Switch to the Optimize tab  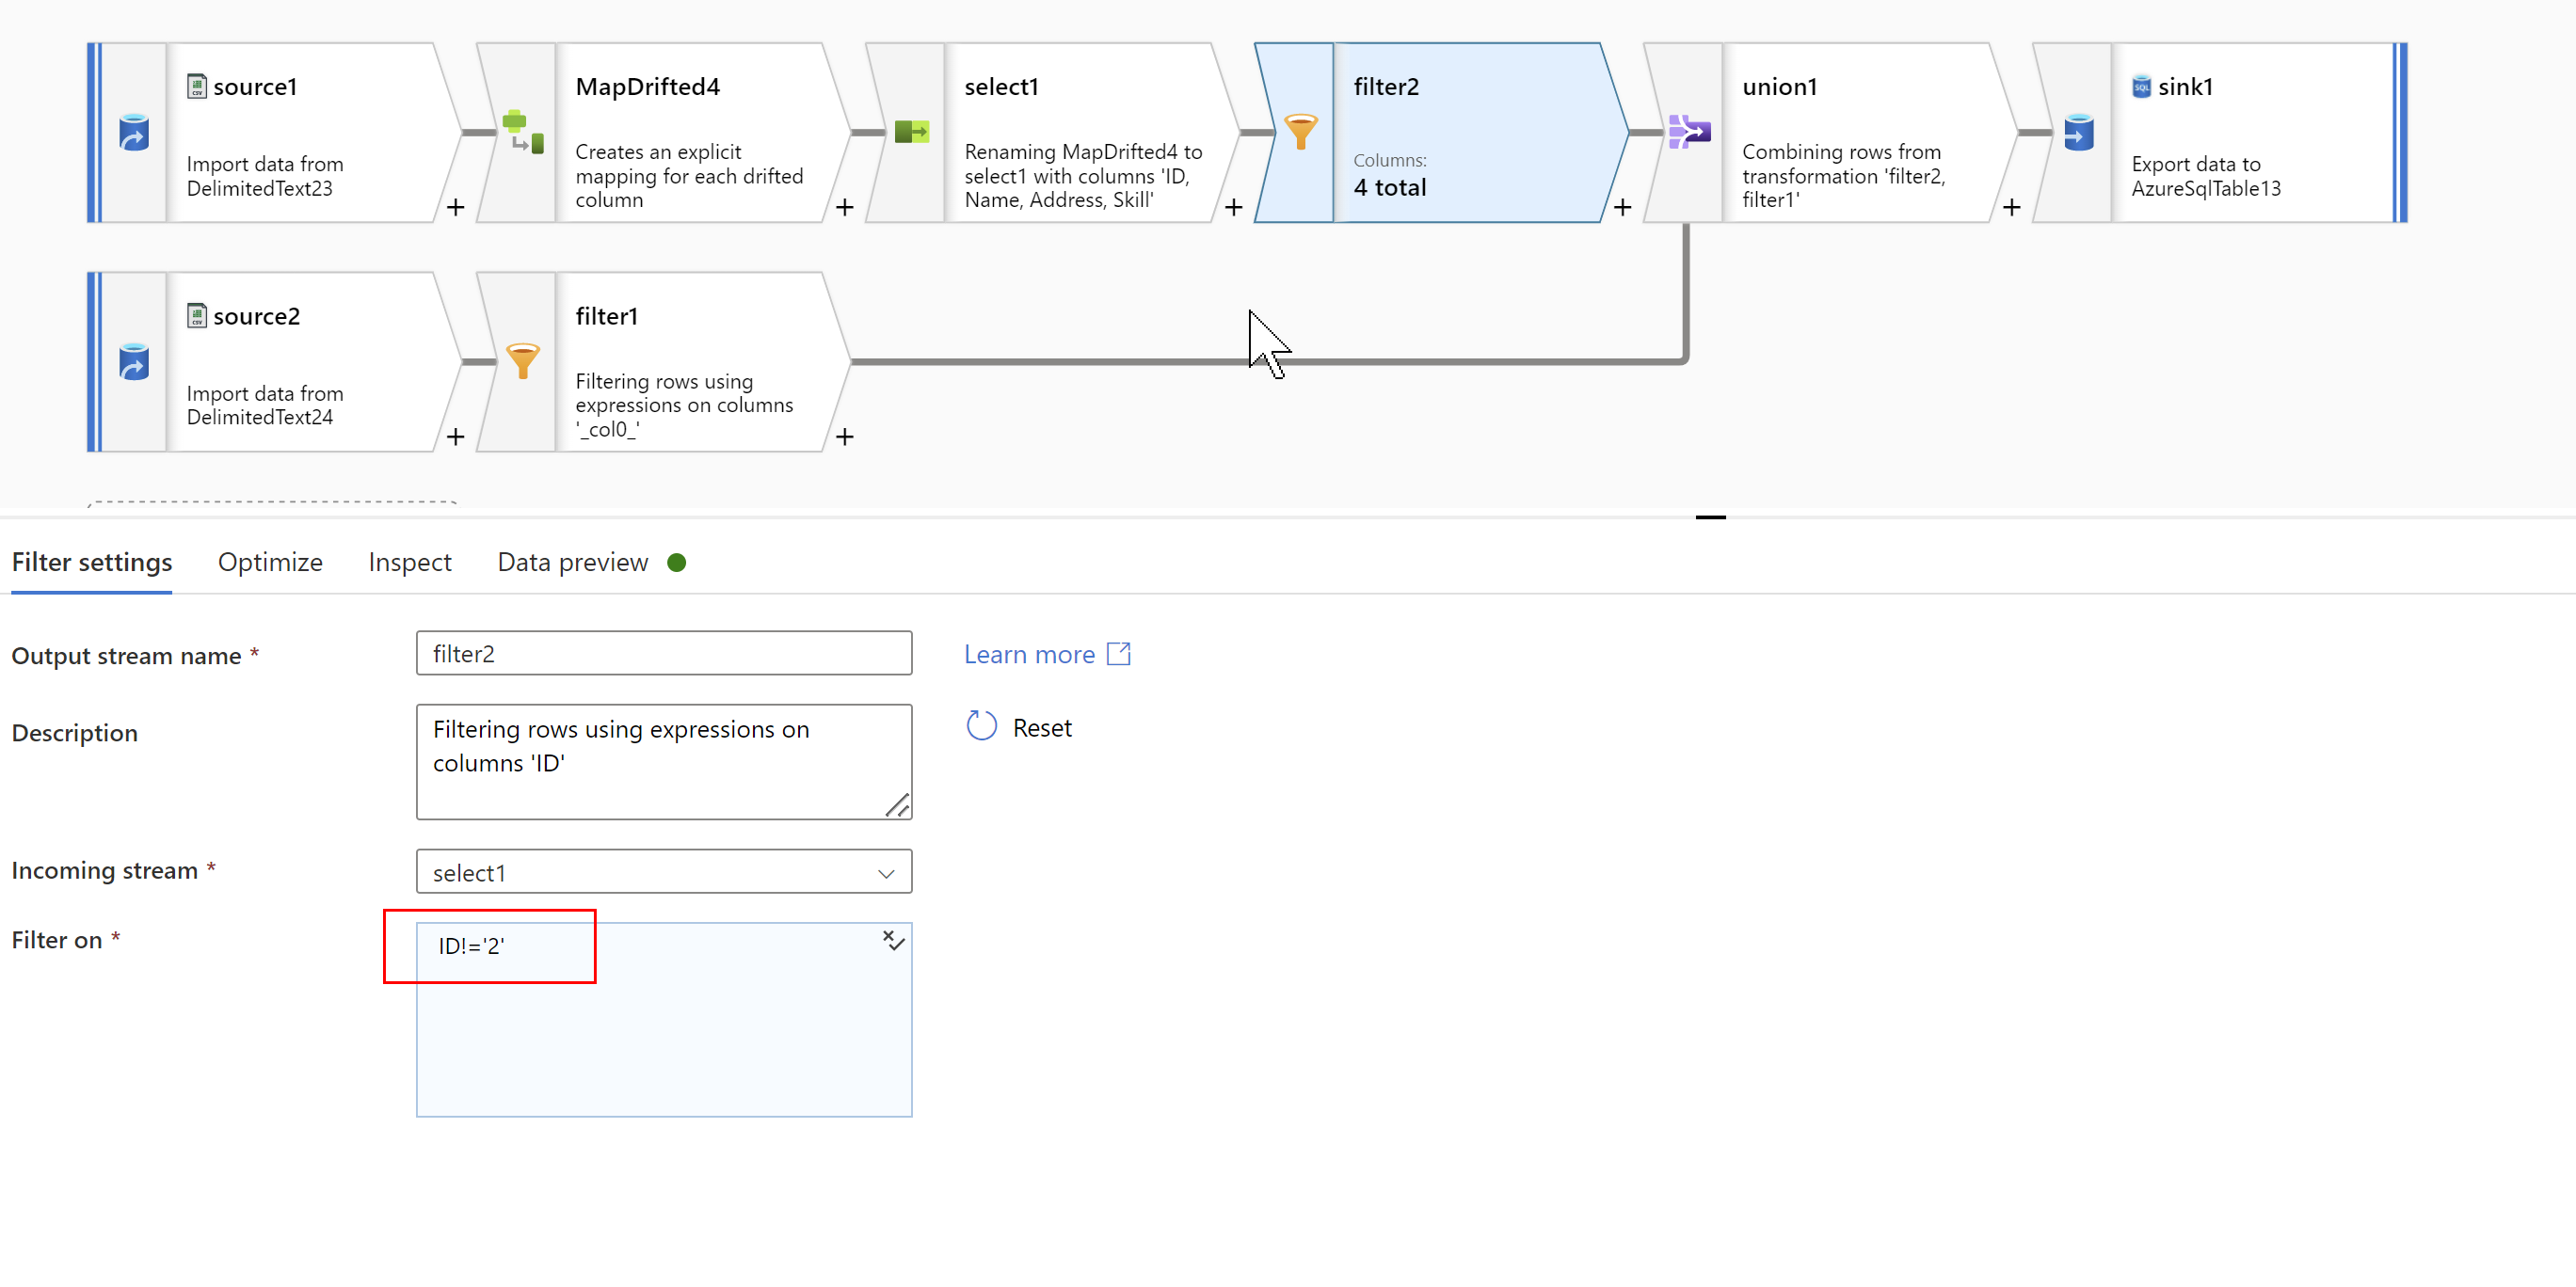[x=270, y=563]
